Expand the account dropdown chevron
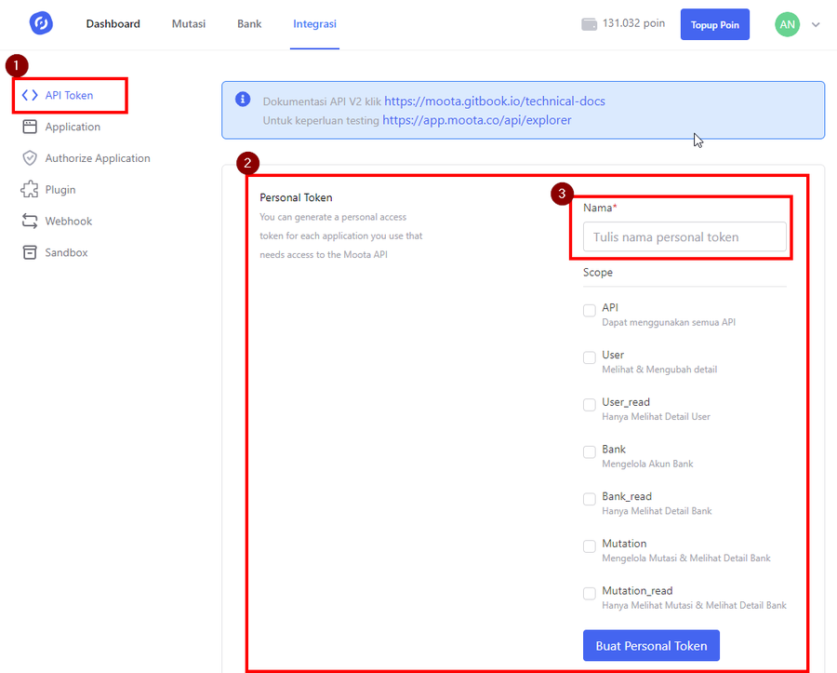Image resolution: width=837 pixels, height=673 pixels. point(816,25)
